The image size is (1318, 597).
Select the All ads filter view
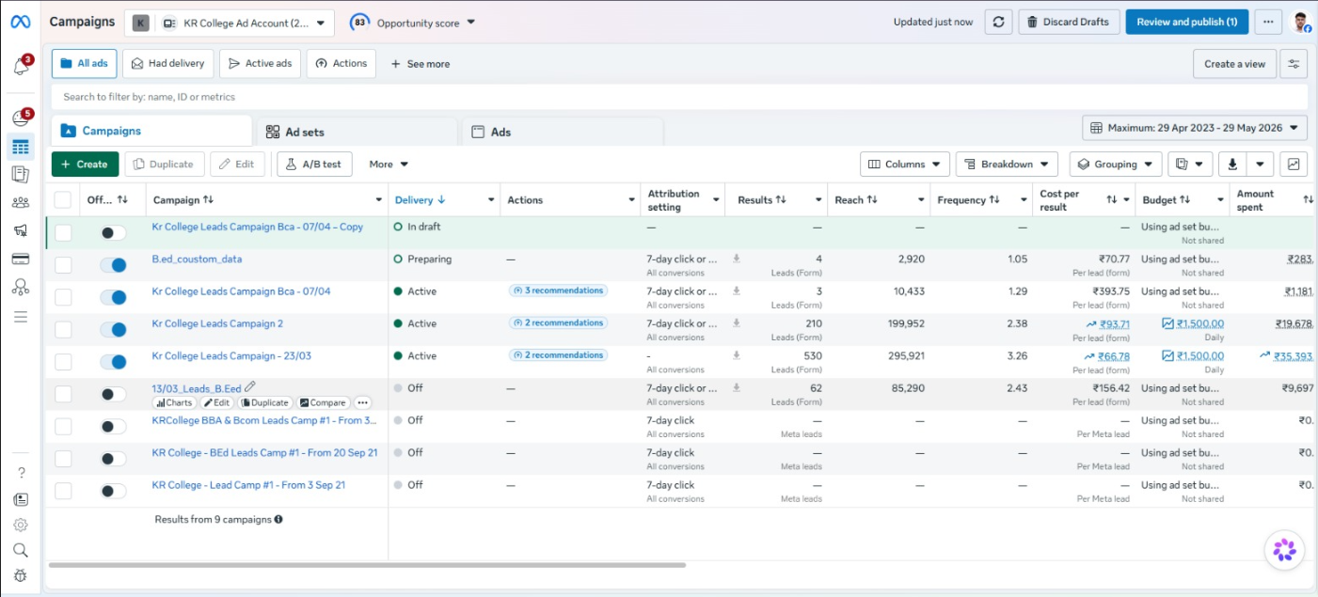pos(85,64)
